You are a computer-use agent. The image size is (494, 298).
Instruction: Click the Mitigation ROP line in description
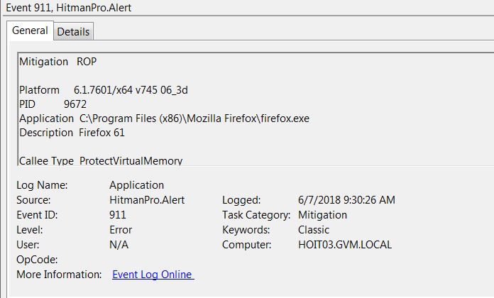point(58,62)
